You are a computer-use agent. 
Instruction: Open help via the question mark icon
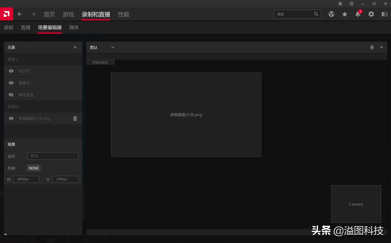351,4
